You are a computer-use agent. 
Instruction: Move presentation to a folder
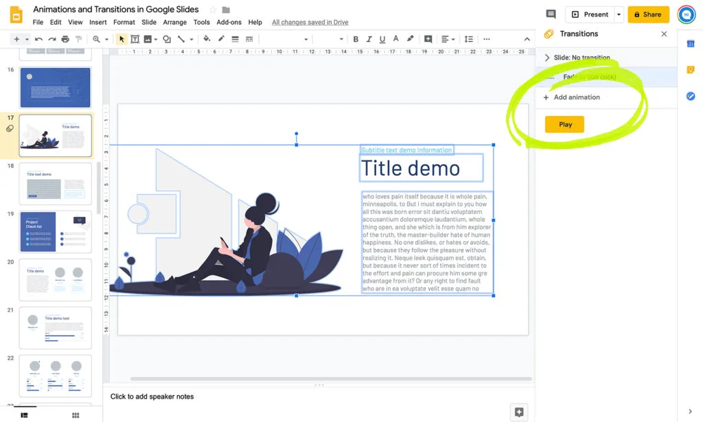[x=226, y=10]
